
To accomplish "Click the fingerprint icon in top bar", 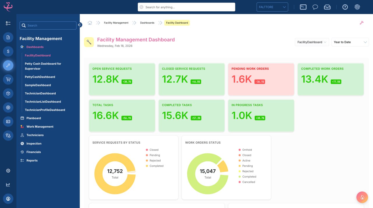I will (357, 7).
